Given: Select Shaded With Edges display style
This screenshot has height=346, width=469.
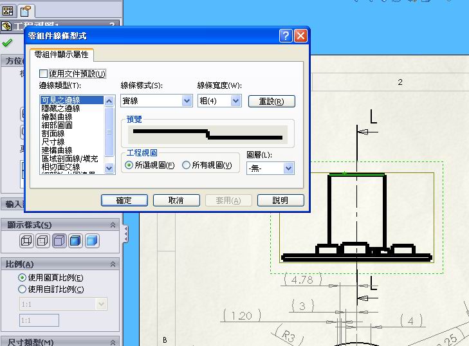Looking at the screenshot, I should (75, 241).
